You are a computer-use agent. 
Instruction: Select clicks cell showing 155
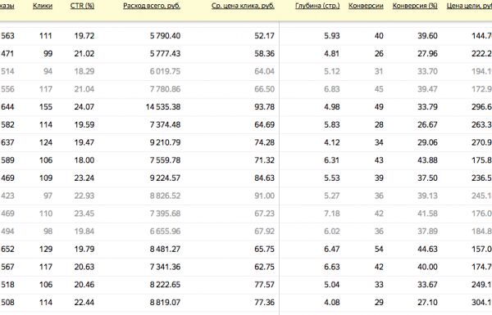pyautogui.click(x=46, y=107)
